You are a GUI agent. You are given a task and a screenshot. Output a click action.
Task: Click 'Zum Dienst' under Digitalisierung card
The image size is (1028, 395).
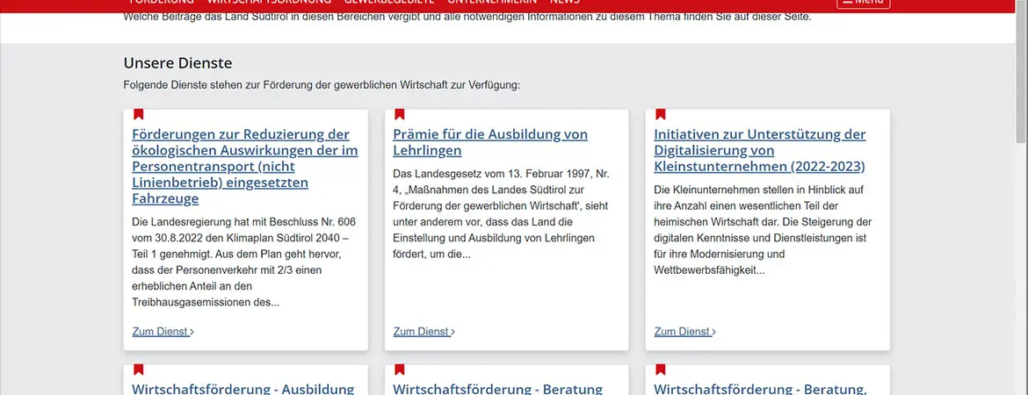[x=684, y=332]
